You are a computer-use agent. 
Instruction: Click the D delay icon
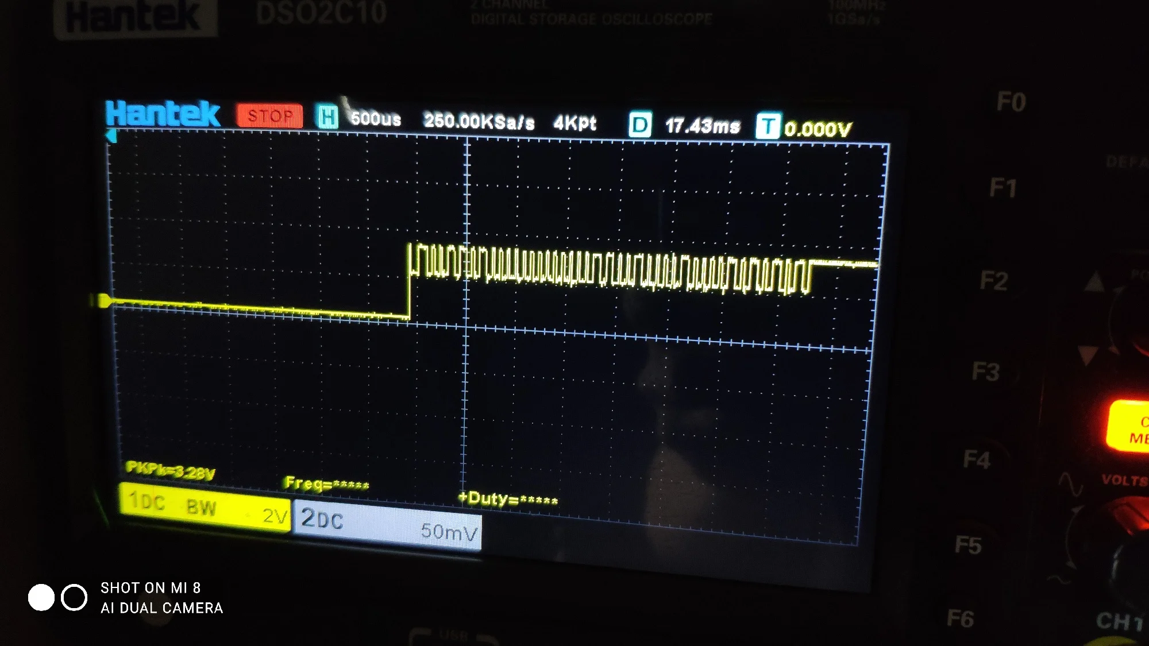pos(640,125)
